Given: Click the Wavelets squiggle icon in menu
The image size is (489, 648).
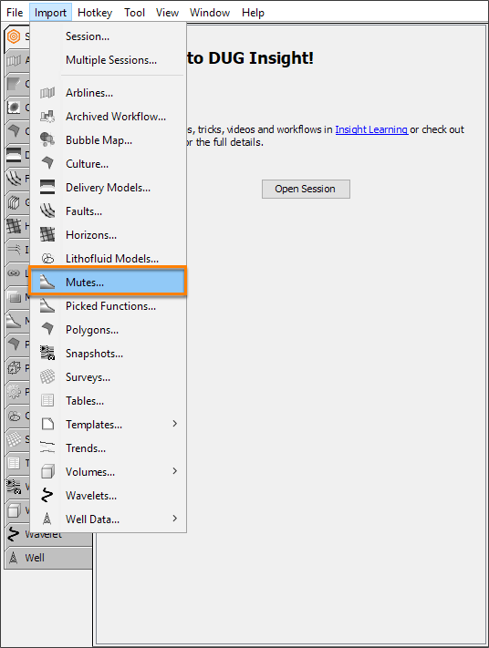Looking at the screenshot, I should click(x=47, y=495).
